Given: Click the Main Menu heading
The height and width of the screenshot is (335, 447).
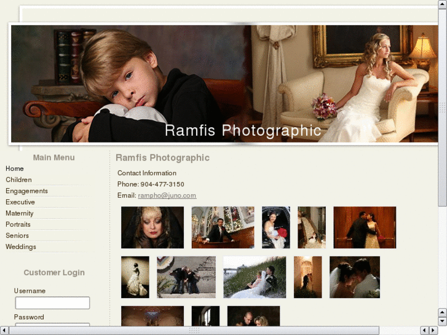Looking at the screenshot, I should tap(54, 157).
